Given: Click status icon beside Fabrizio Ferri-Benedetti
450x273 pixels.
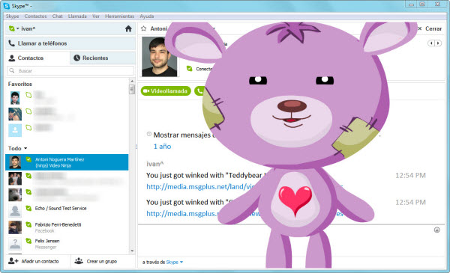Looking at the screenshot, I should point(28,224).
